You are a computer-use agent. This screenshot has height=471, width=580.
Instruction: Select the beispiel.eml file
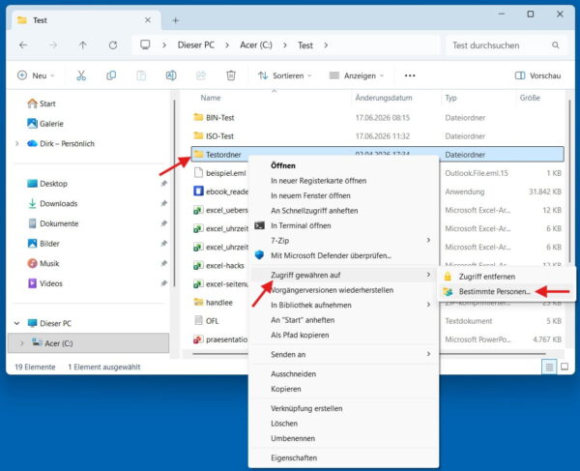tap(219, 173)
